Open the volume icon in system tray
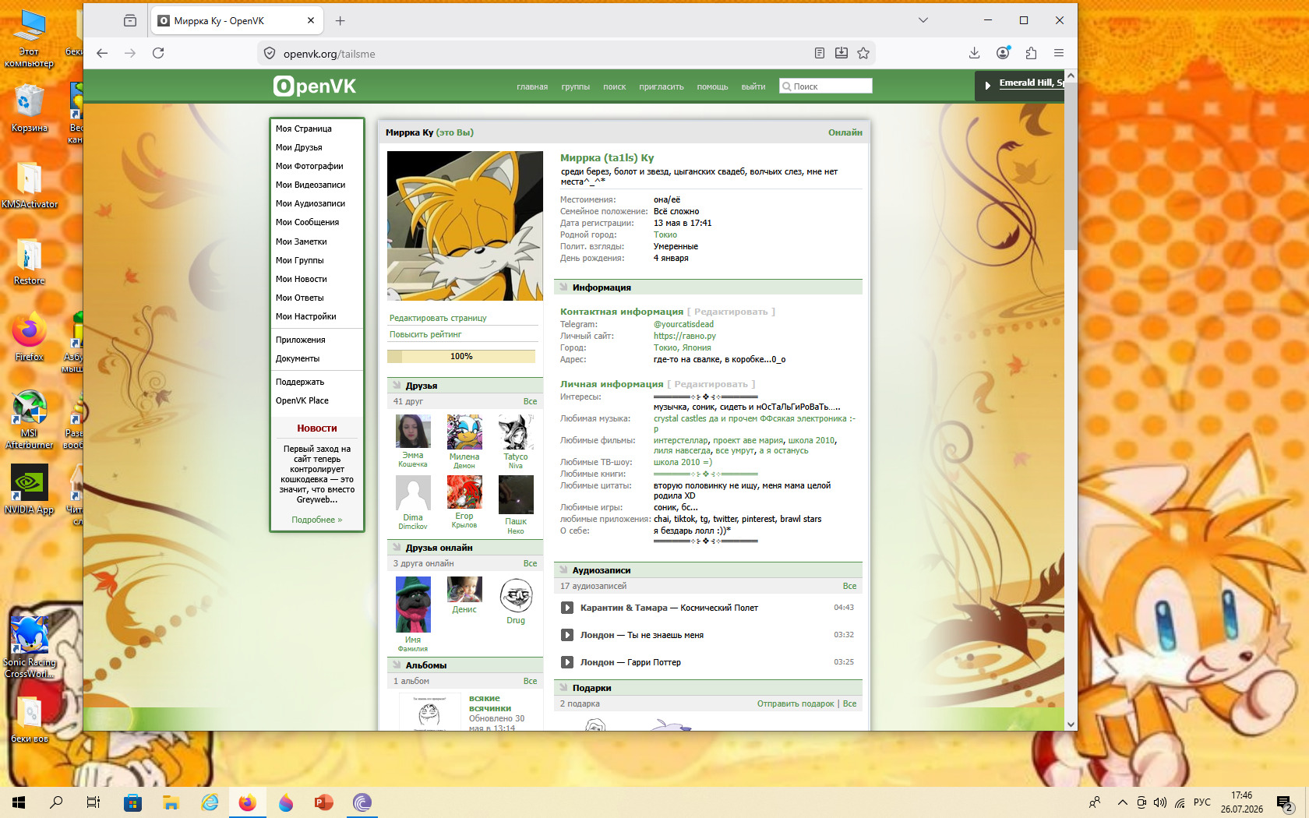The width and height of the screenshot is (1309, 818). [1160, 802]
